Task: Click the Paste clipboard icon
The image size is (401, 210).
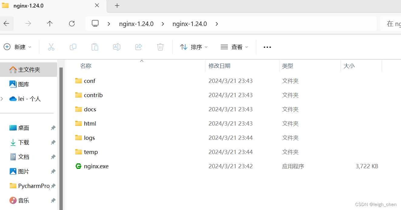Action: [x=95, y=47]
